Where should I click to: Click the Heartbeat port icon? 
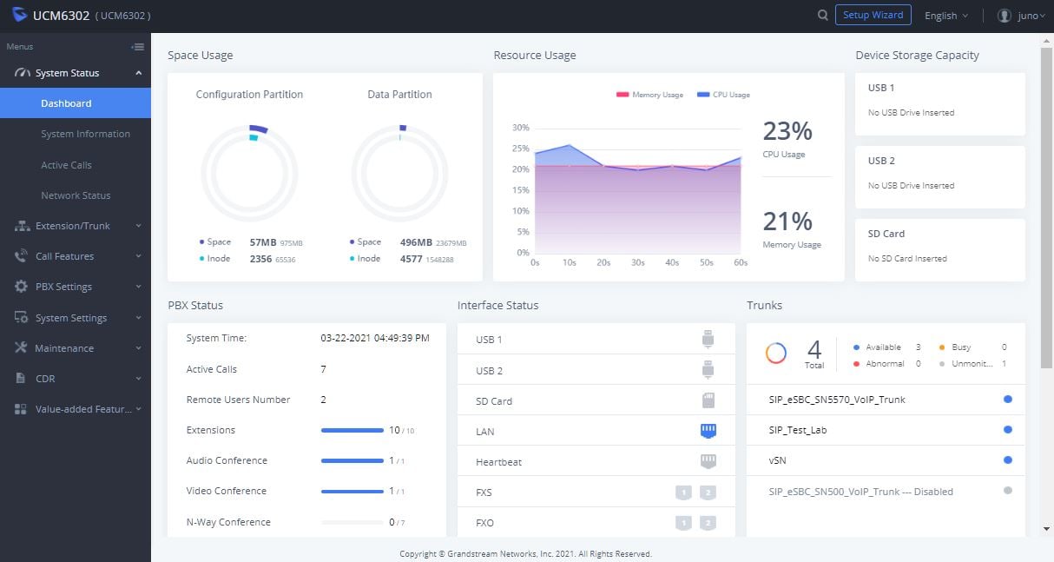(x=708, y=461)
